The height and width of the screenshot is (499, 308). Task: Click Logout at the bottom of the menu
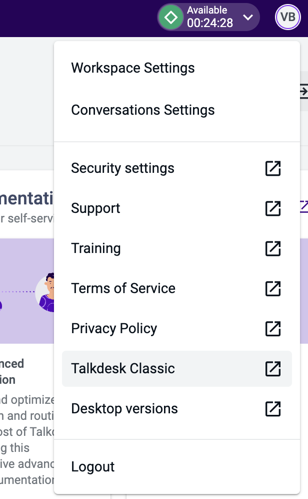(92, 466)
